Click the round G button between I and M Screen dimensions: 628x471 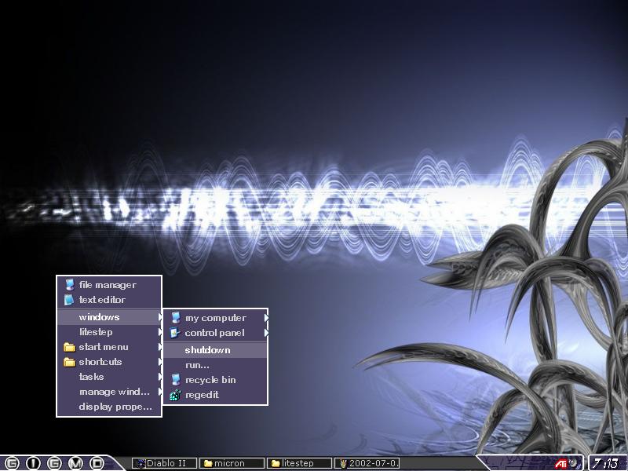(x=54, y=463)
